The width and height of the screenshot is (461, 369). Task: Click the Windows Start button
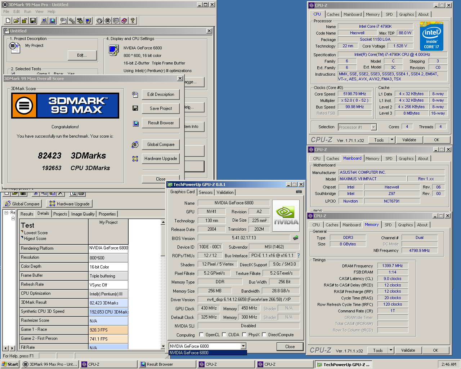click(10, 364)
